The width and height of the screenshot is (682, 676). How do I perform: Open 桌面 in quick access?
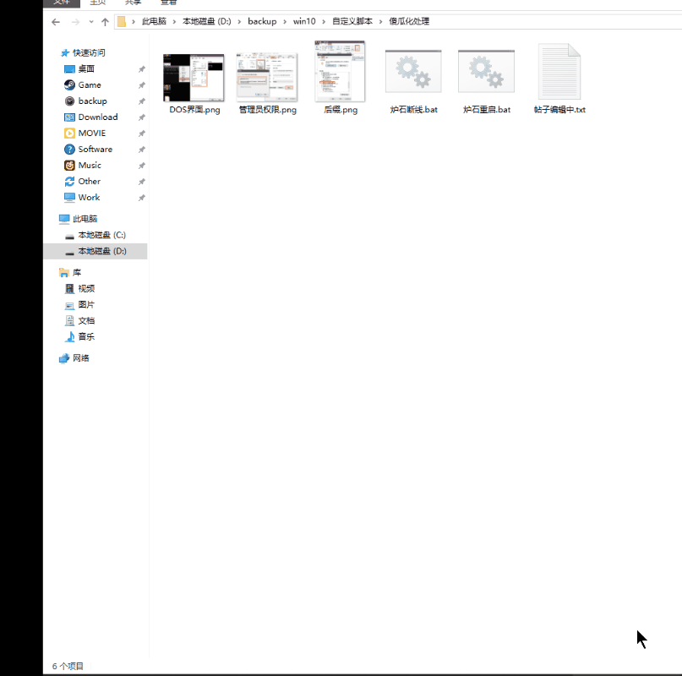tap(86, 68)
